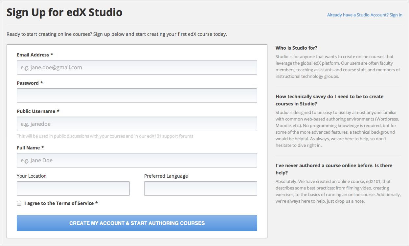Click the Preferred Language label

(166, 176)
